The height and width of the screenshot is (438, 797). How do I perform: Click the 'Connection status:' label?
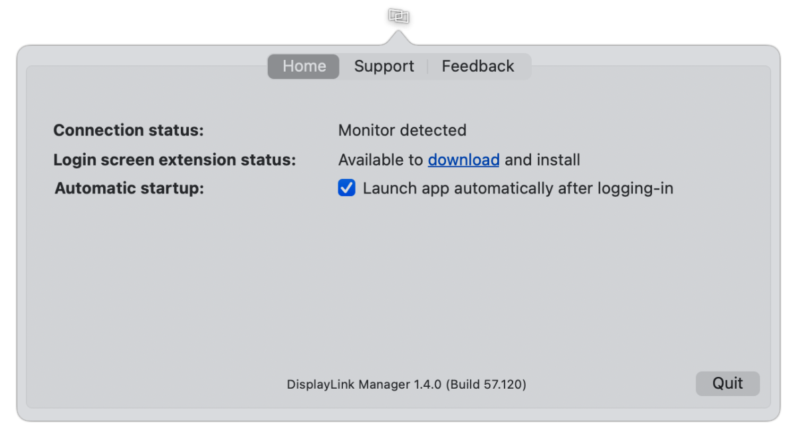click(128, 130)
